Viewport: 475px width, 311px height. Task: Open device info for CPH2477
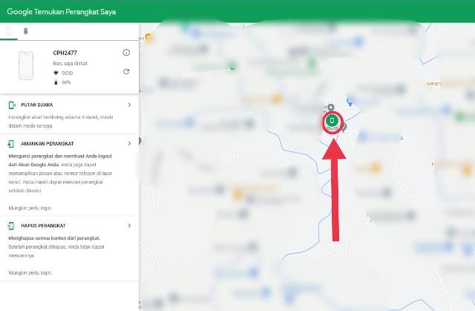click(x=126, y=53)
